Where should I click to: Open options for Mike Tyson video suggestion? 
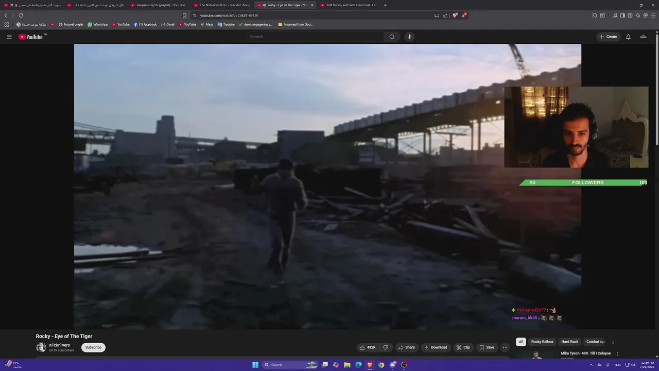617,354
